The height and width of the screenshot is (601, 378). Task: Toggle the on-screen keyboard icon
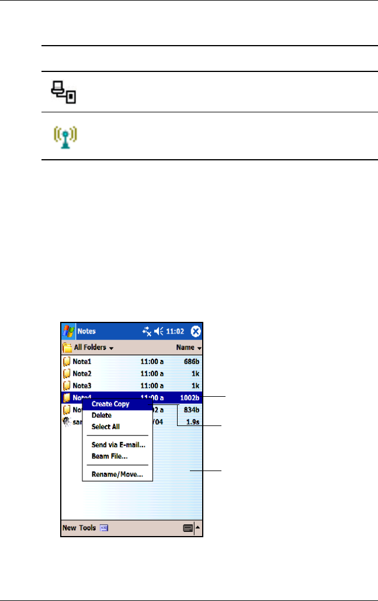pyautogui.click(x=188, y=528)
